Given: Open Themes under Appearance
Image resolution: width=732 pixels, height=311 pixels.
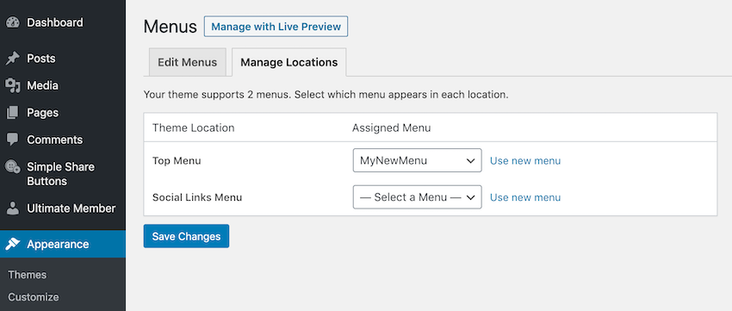Looking at the screenshot, I should pos(27,275).
